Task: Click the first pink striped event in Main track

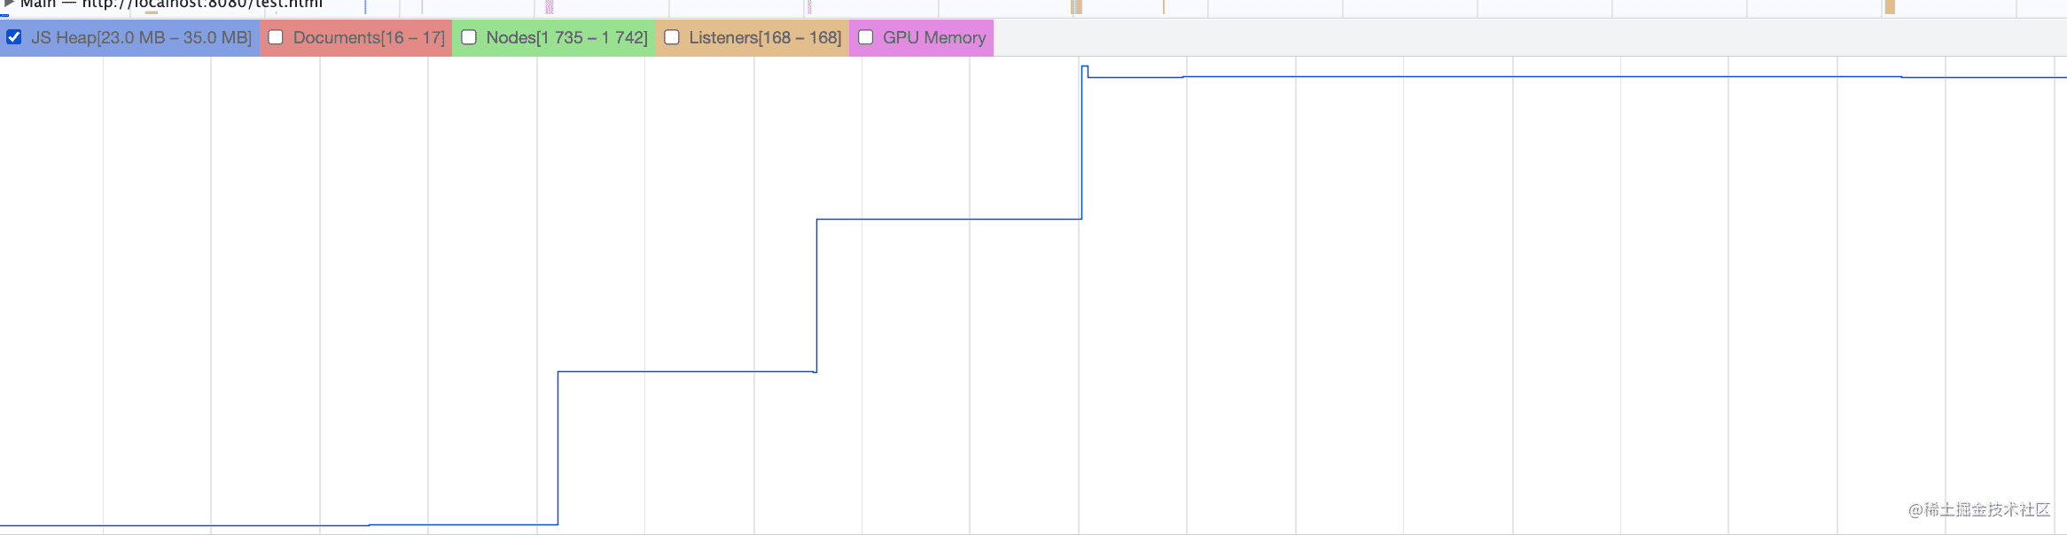Action: [550, 7]
